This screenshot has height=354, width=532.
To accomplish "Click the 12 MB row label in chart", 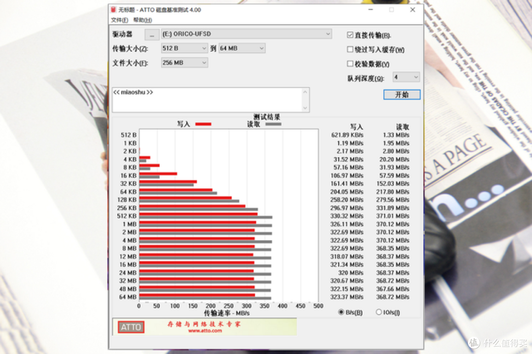I will 128,257.
